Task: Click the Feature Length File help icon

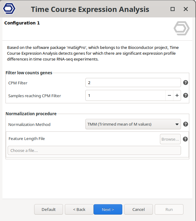Action: (x=185, y=139)
